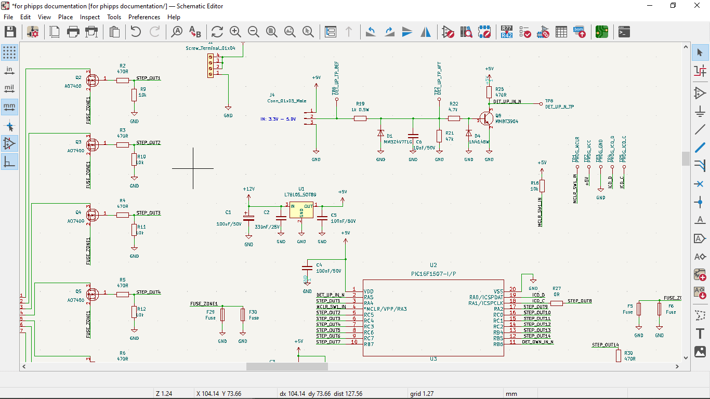Click the vertical scrollbar thumb
710x399 pixels.
pyautogui.click(x=686, y=158)
